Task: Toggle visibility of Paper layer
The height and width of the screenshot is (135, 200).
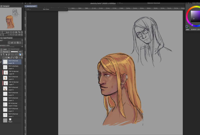Action: tap(1, 120)
